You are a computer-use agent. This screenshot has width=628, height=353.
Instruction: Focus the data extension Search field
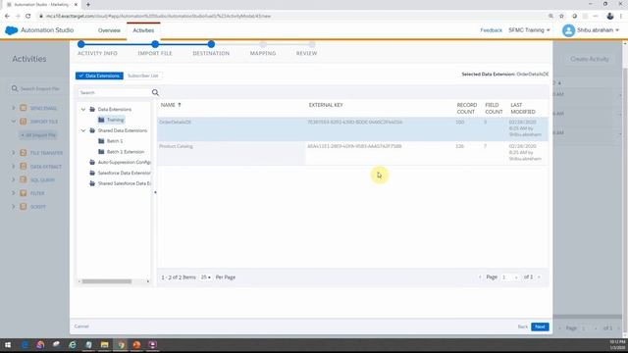point(114,93)
